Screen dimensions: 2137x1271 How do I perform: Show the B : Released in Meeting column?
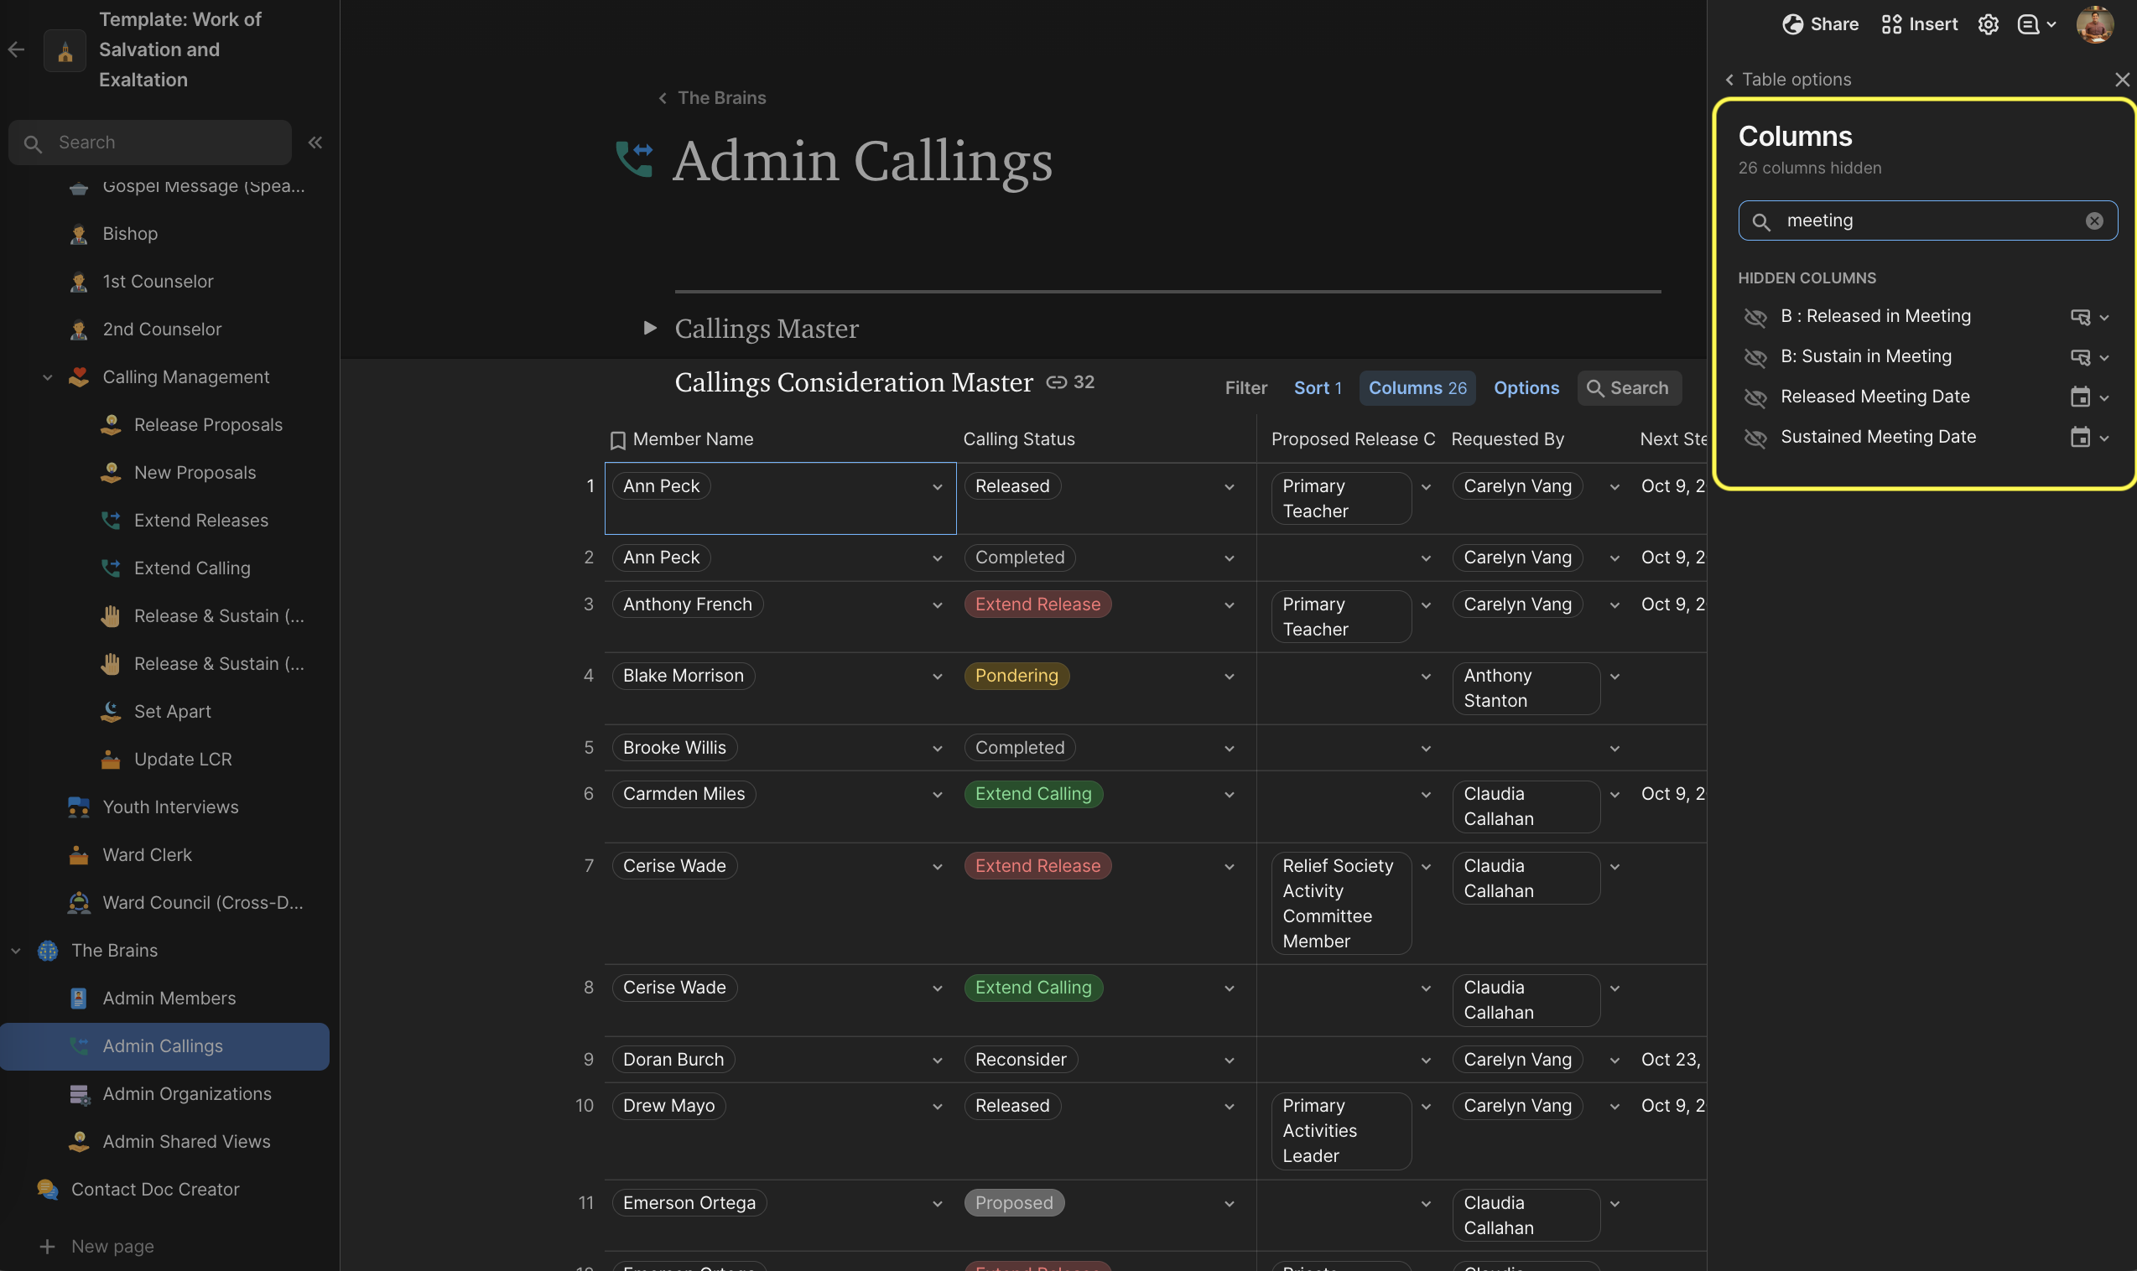[x=1755, y=317]
